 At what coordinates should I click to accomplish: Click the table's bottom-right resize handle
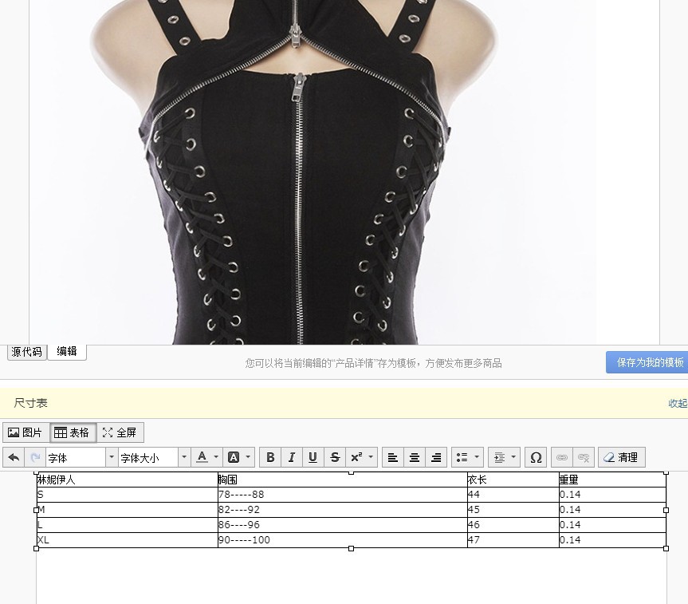[666, 548]
